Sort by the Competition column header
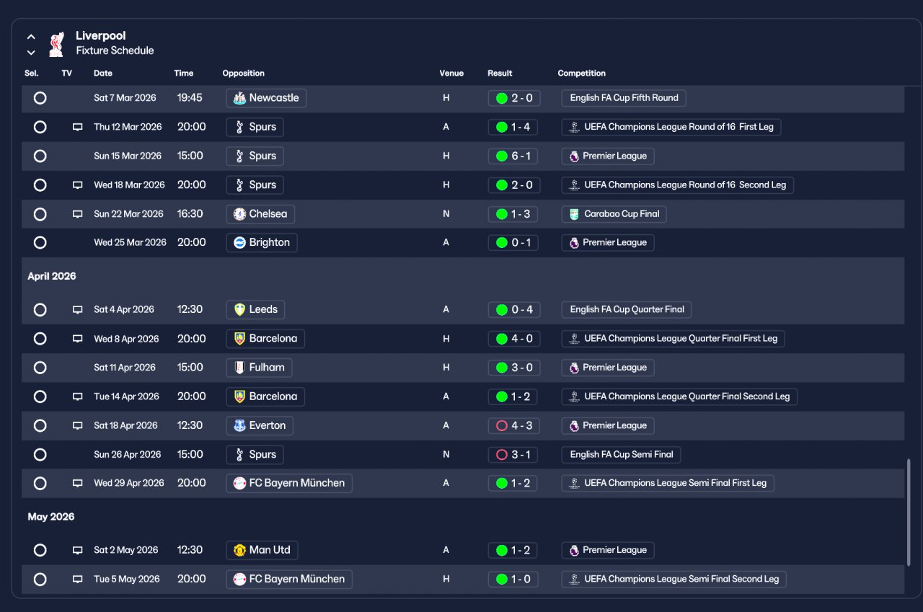Image resolution: width=923 pixels, height=612 pixels. click(x=581, y=74)
